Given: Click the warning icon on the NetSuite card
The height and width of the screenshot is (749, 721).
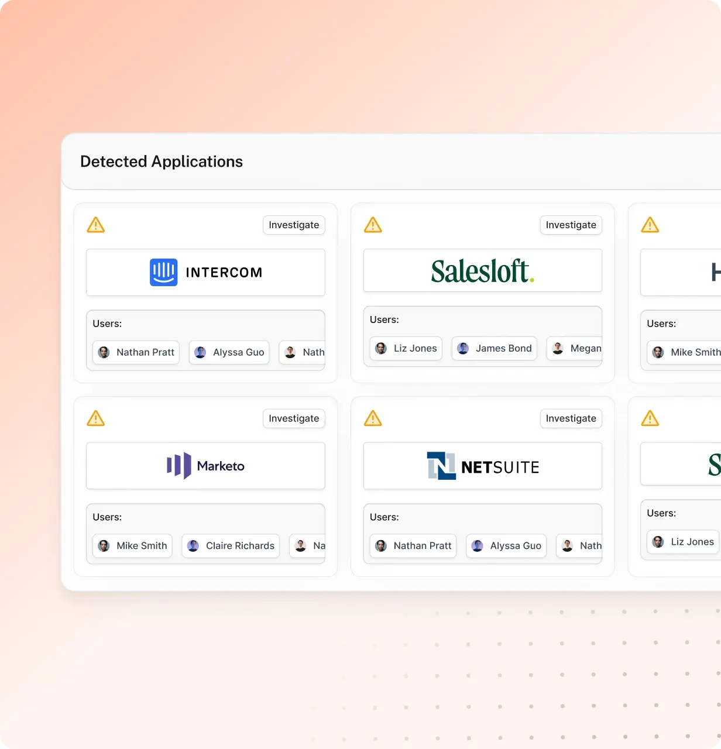Looking at the screenshot, I should 373,418.
